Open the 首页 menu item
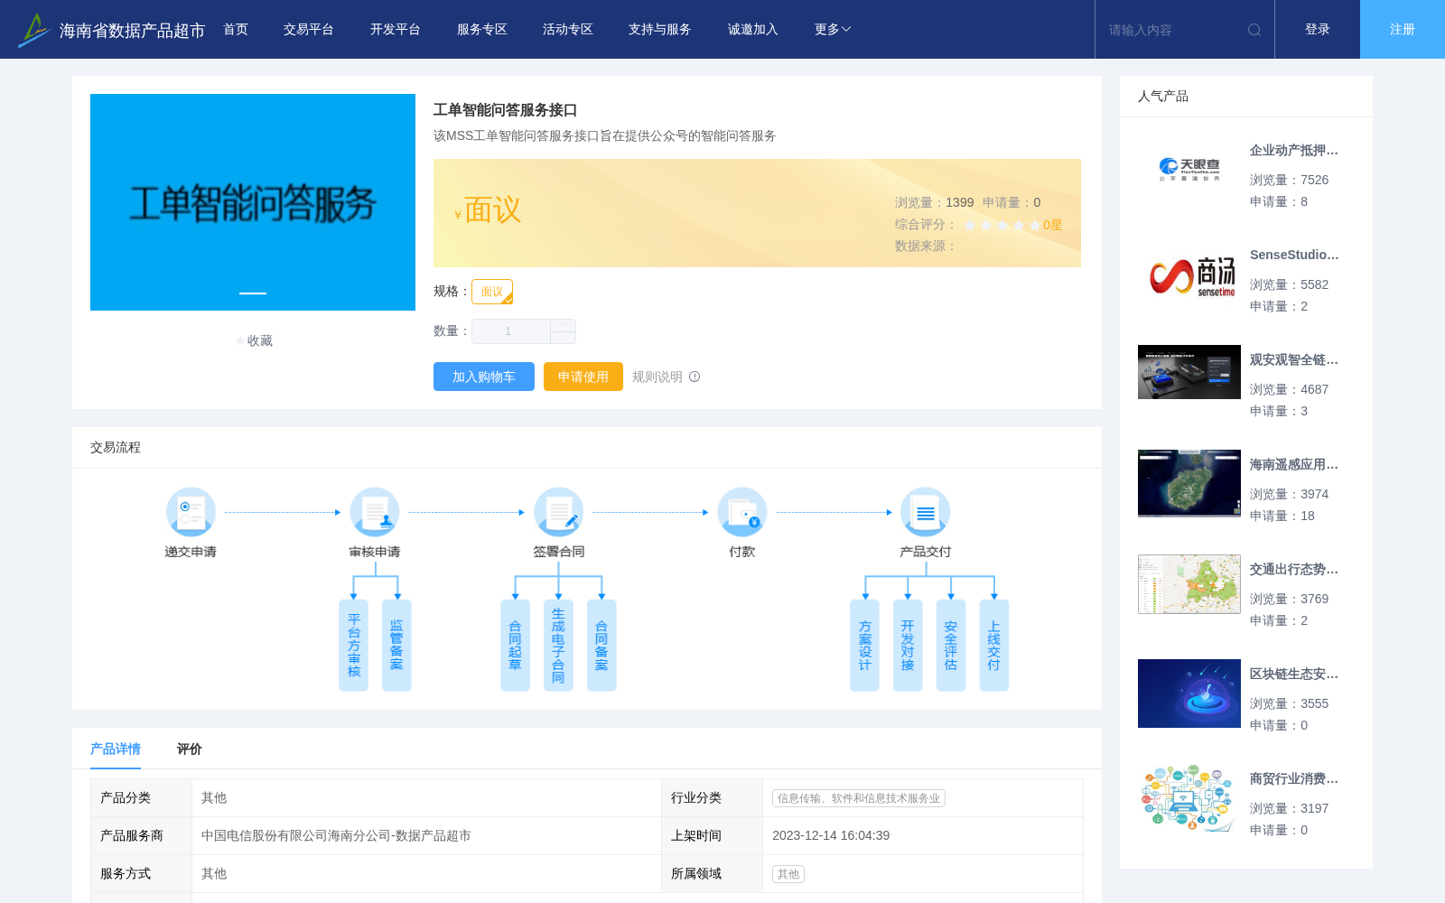This screenshot has width=1445, height=903. click(x=236, y=30)
